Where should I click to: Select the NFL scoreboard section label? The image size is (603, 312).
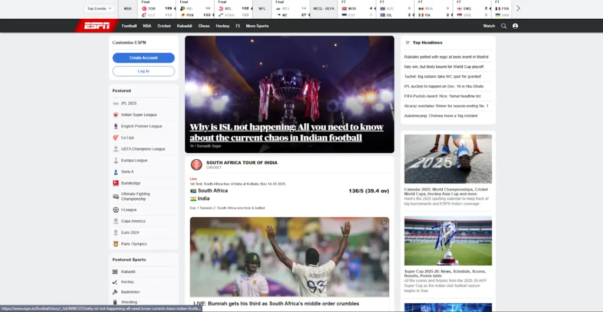point(262,8)
